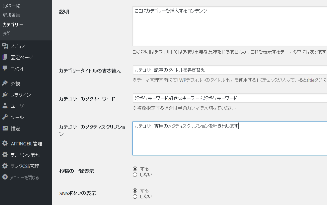Click the ユーザー person icon
Image resolution: width=327 pixels, height=205 pixels.
5,106
